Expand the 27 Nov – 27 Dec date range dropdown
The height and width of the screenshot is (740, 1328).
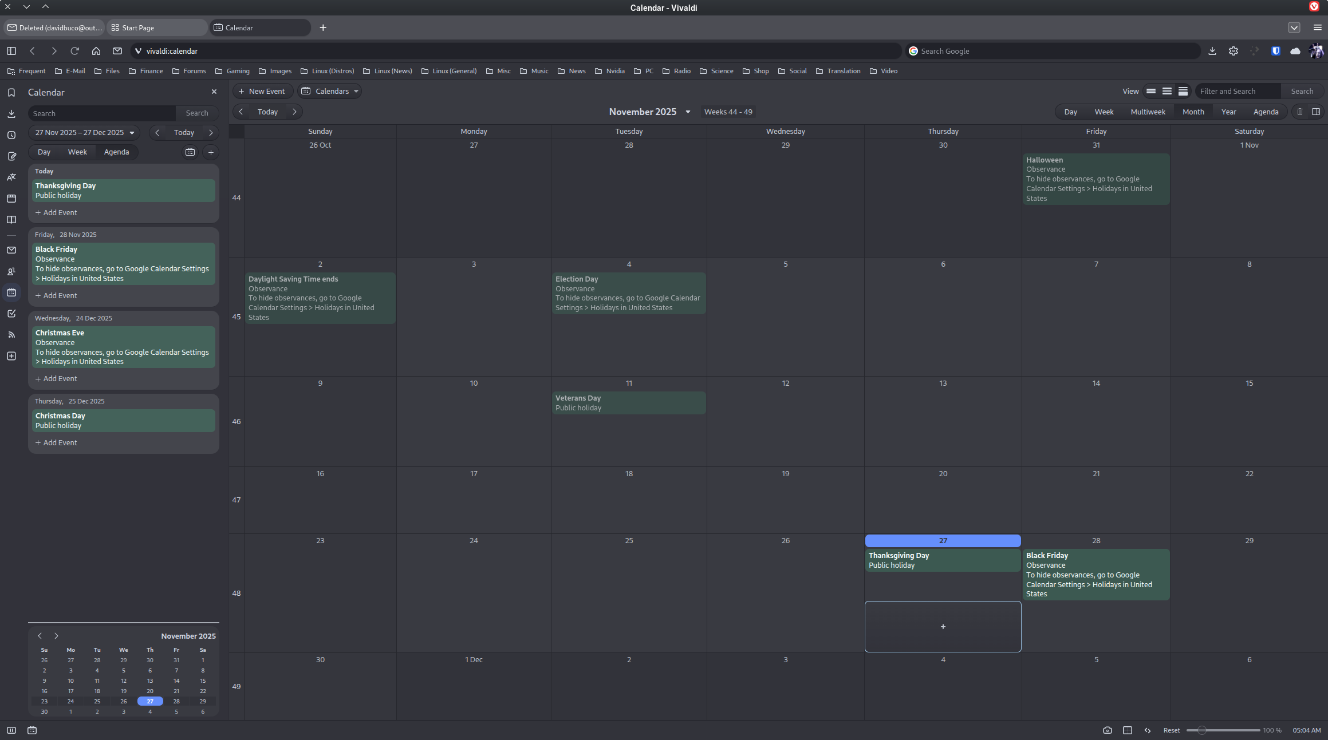(84, 132)
